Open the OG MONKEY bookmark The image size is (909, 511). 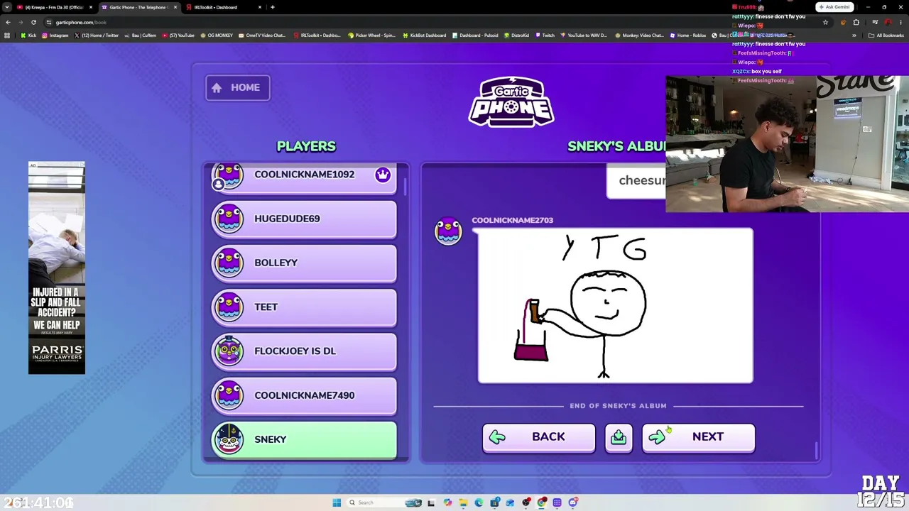pos(216,35)
